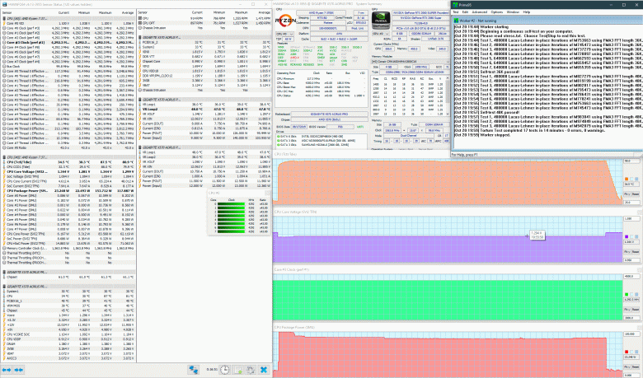Open the Window menu in Prime95
Viewport: 643px width, 378px height.
[x=513, y=12]
